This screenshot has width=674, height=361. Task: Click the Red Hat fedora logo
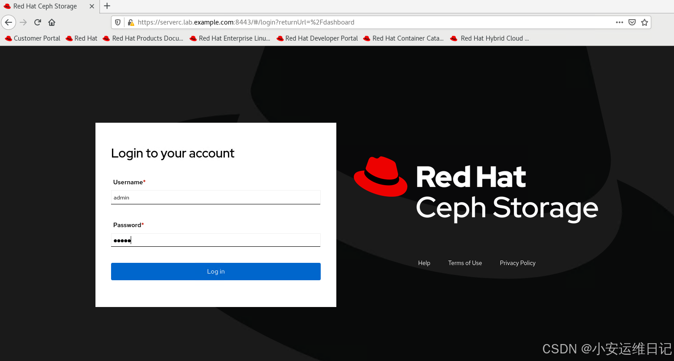[380, 177]
